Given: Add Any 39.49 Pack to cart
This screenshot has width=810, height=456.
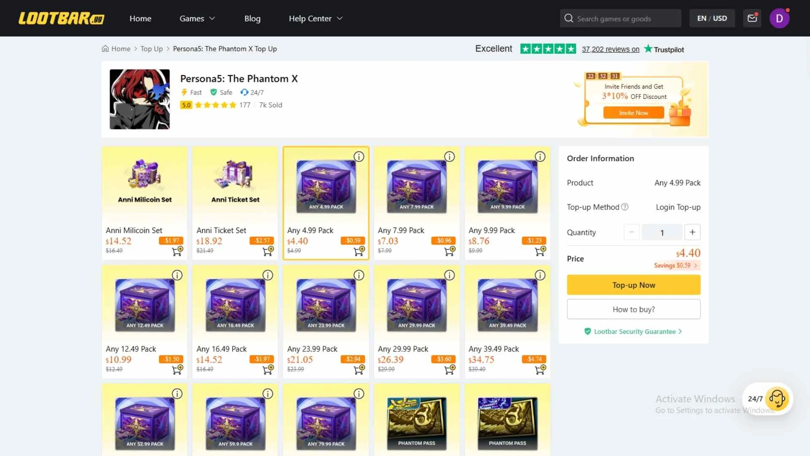Looking at the screenshot, I should coord(540,370).
